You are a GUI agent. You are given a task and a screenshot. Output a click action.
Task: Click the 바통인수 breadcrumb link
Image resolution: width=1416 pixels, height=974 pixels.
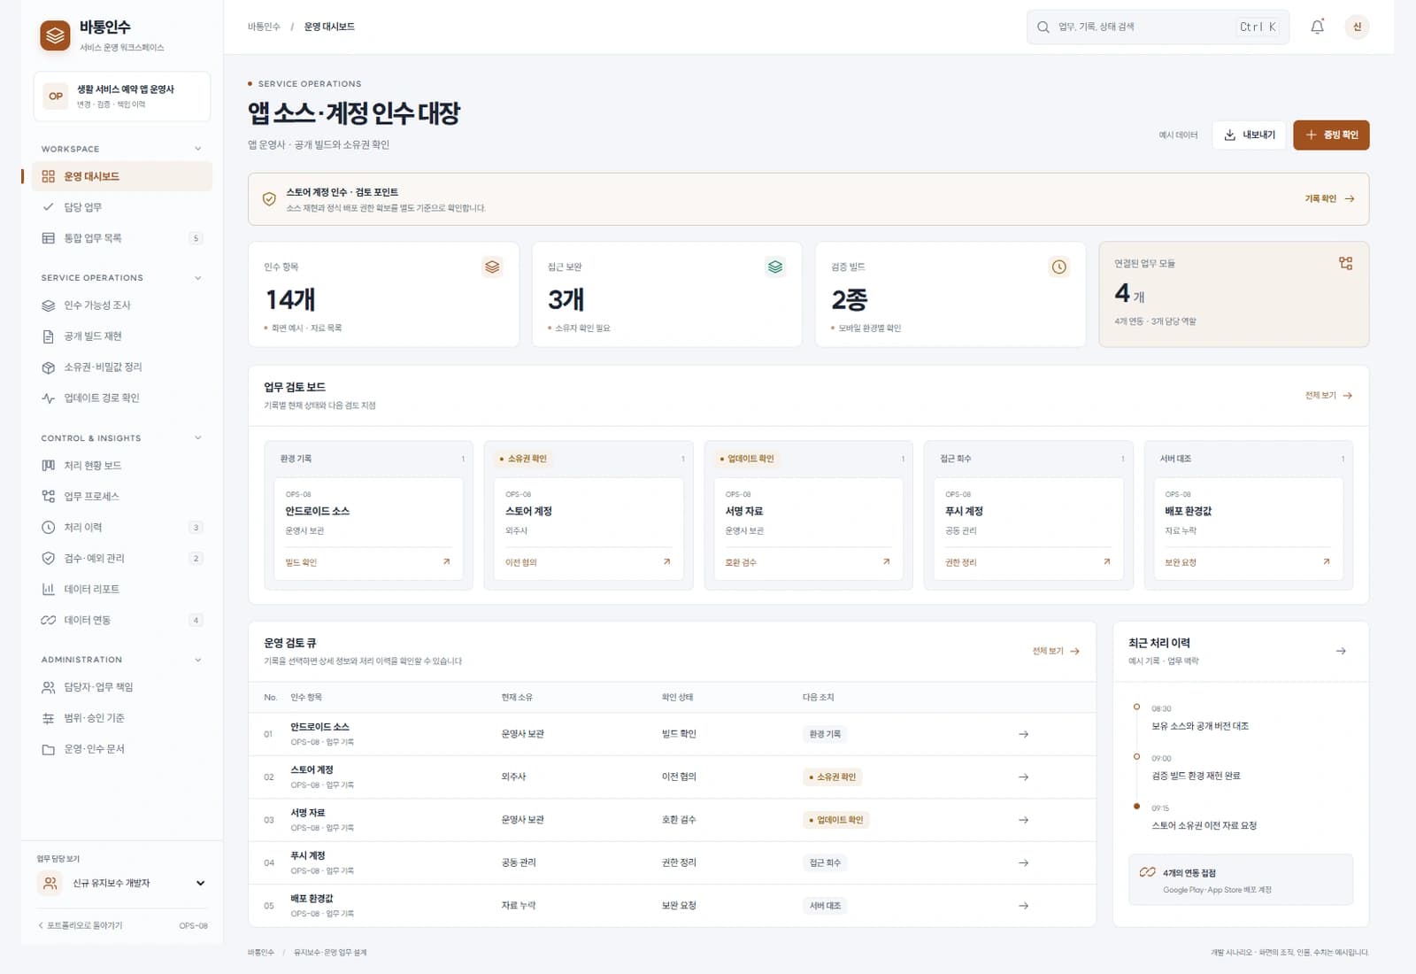(x=264, y=27)
